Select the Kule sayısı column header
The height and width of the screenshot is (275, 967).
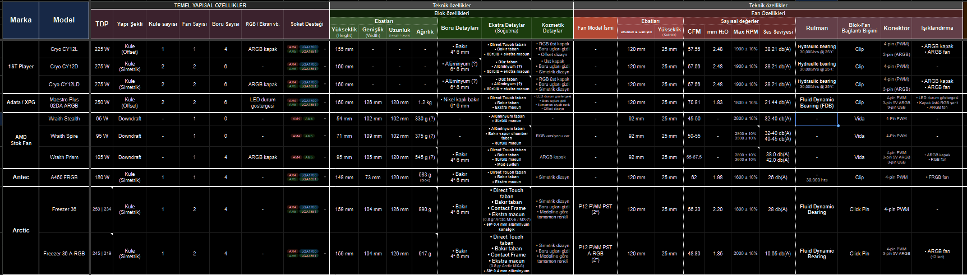[163, 24]
